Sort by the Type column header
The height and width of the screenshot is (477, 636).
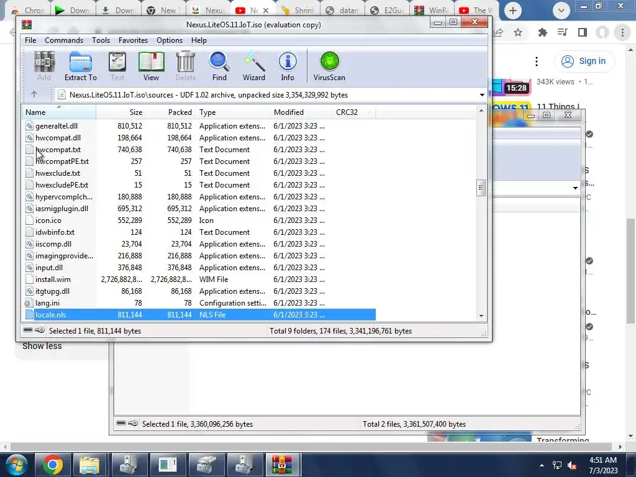232,112
